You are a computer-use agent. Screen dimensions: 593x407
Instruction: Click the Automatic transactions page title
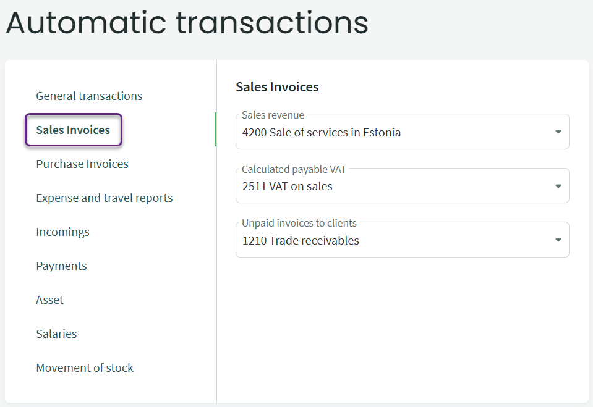tap(187, 22)
